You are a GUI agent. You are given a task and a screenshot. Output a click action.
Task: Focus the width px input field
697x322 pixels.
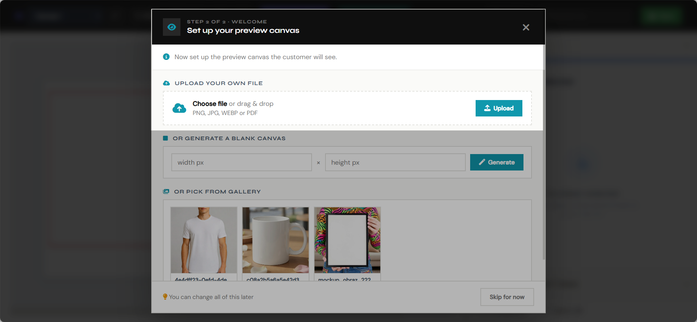click(x=241, y=162)
